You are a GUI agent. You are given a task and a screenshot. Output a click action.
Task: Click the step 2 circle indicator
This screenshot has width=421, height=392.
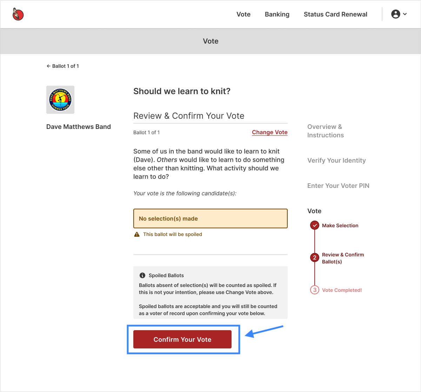click(315, 257)
